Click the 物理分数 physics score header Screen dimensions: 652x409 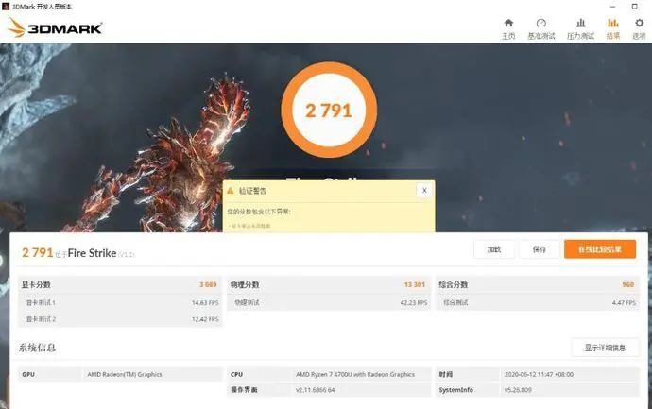pyautogui.click(x=245, y=284)
